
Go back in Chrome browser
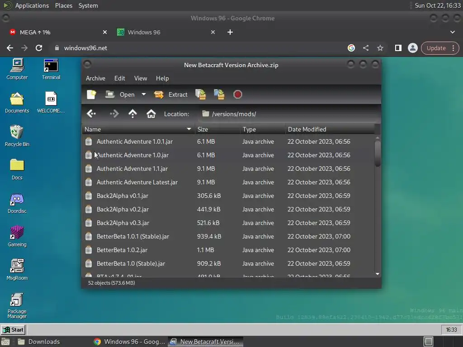click(10, 48)
